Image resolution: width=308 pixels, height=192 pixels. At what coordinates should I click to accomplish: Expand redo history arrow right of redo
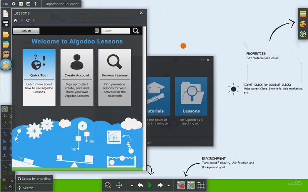click(x=169, y=185)
